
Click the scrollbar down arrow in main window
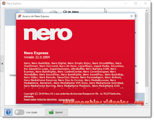[x=147, y=104]
